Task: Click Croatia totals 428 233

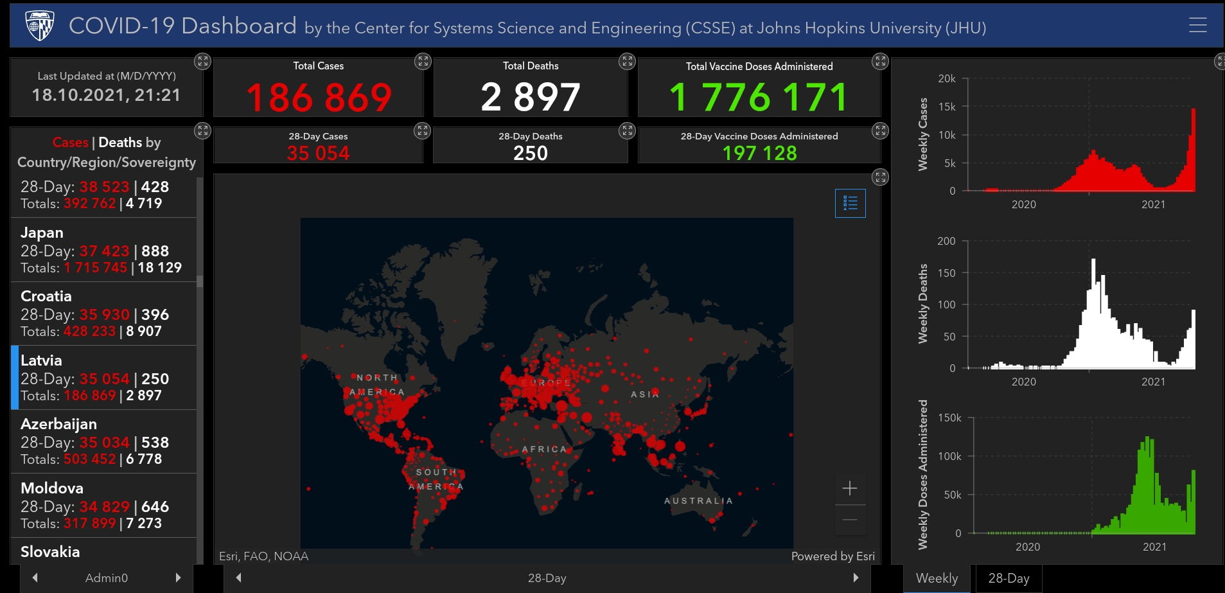Action: pos(90,332)
